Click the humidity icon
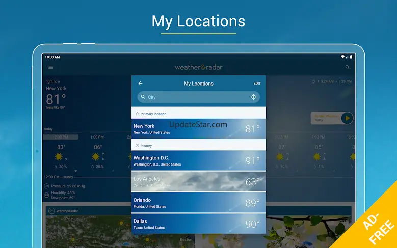The image size is (397, 248). pos(46,195)
